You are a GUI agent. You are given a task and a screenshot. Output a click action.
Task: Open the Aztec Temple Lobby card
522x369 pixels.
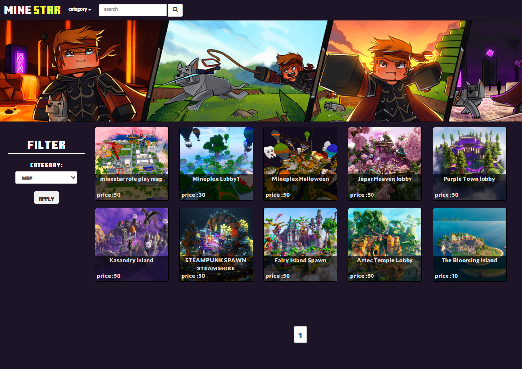click(x=385, y=245)
